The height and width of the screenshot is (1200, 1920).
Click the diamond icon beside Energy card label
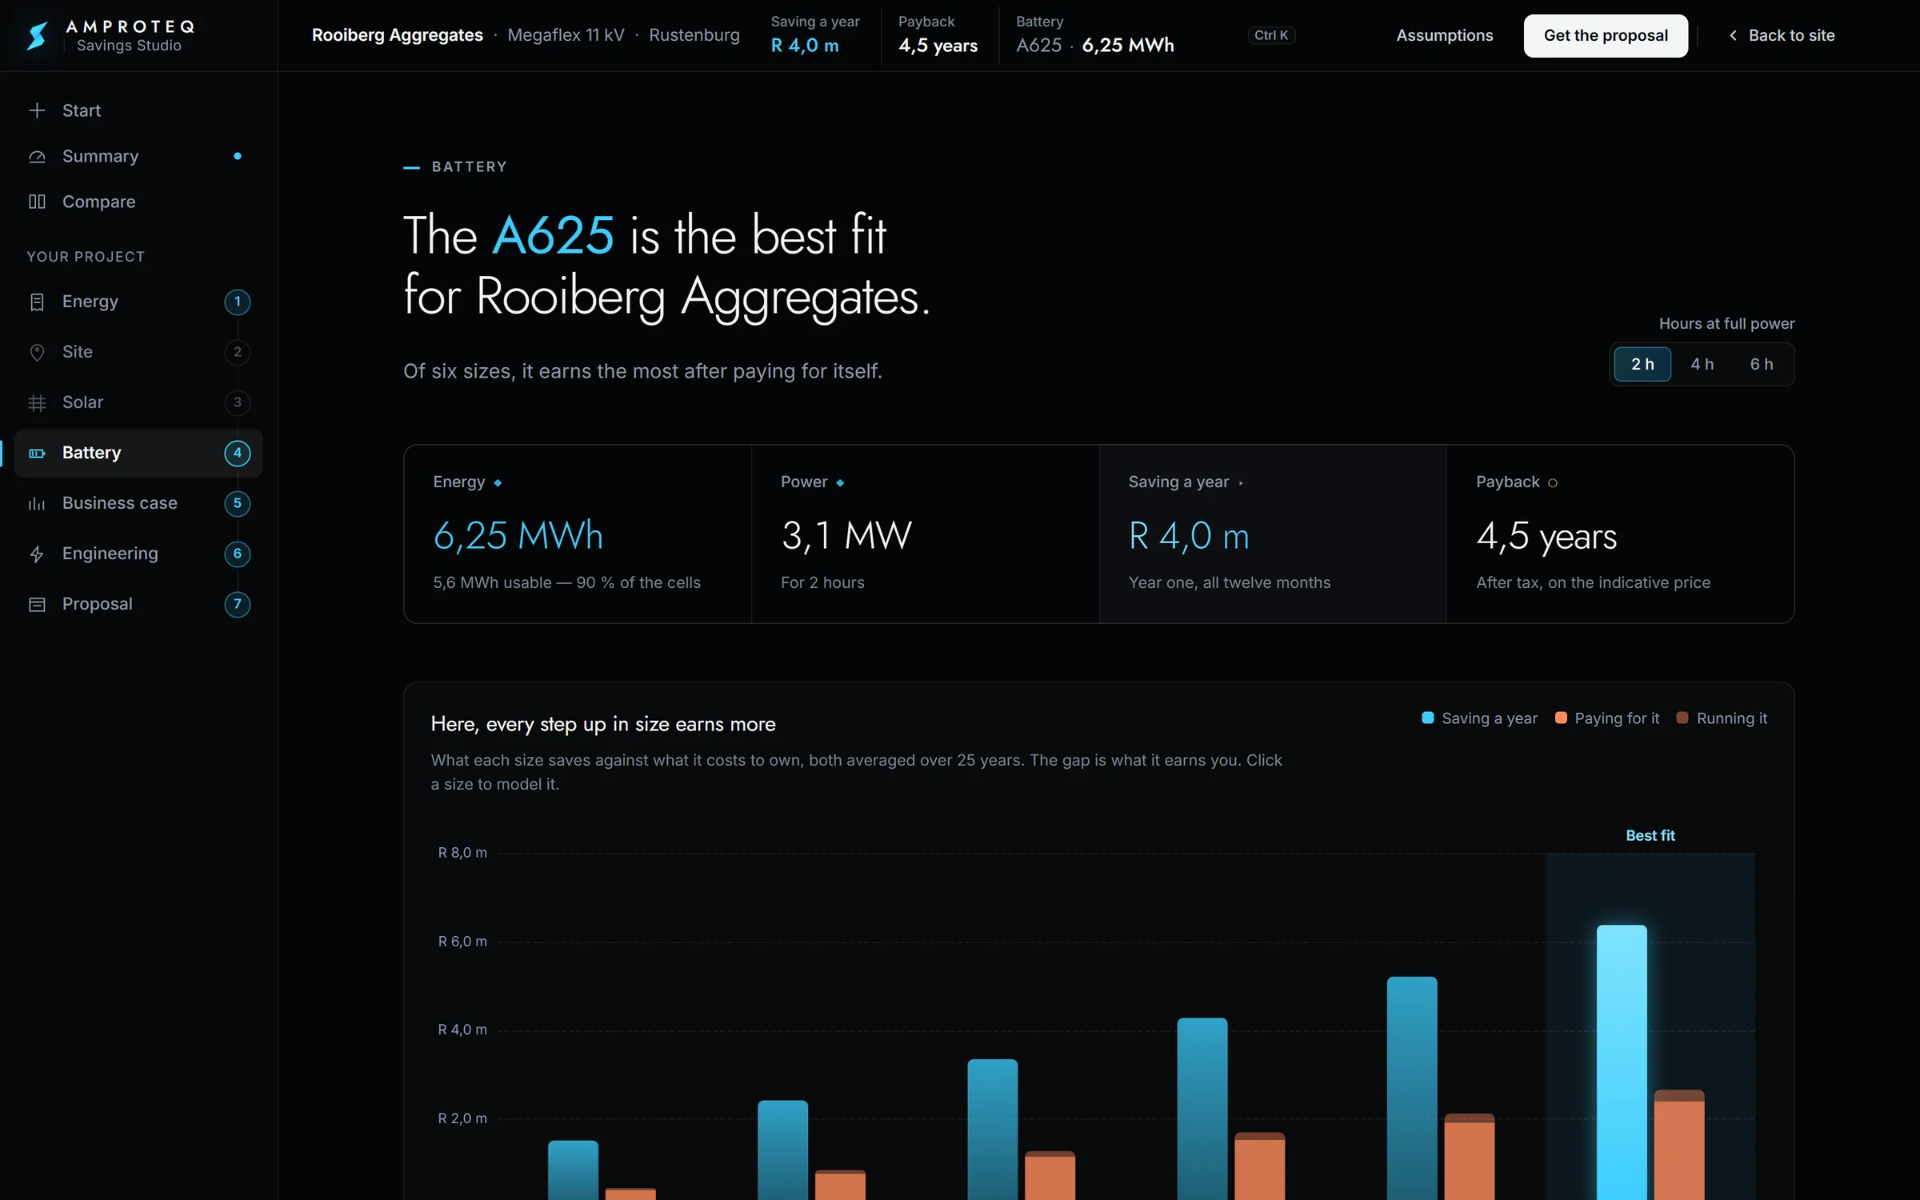point(498,482)
